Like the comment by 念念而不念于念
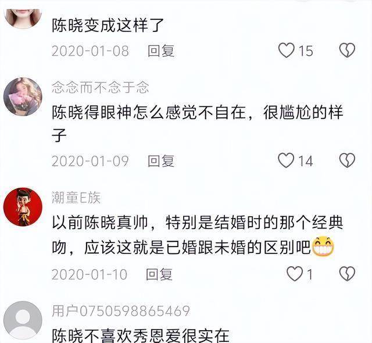 pos(286,160)
